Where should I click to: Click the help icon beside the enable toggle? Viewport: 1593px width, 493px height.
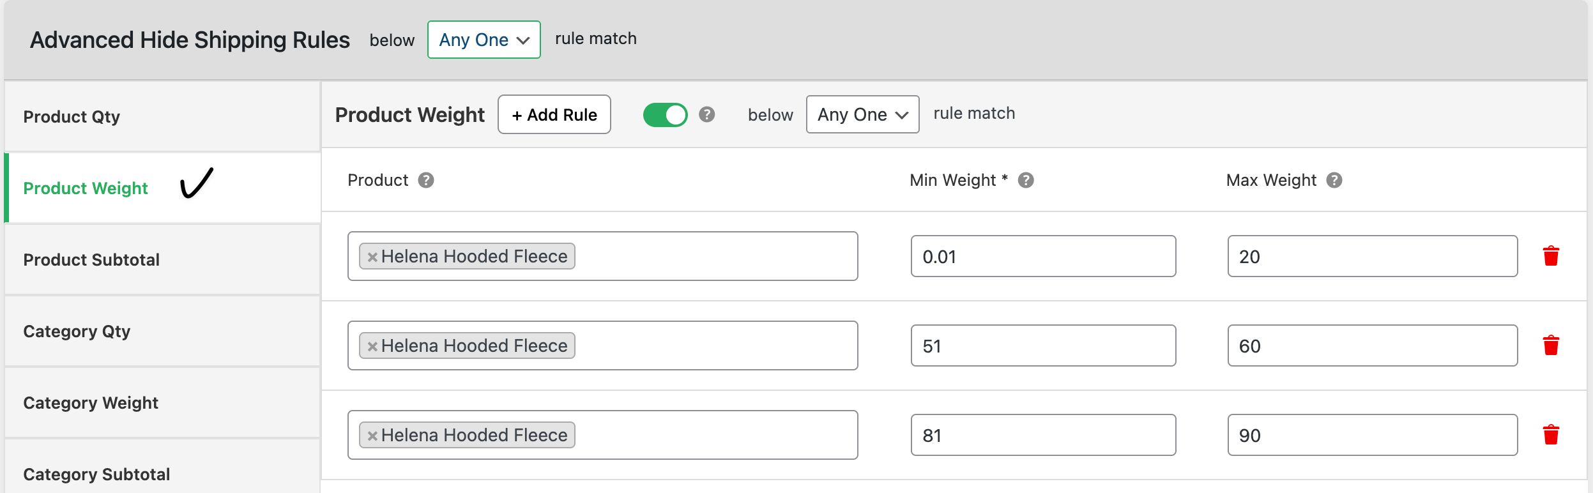706,115
